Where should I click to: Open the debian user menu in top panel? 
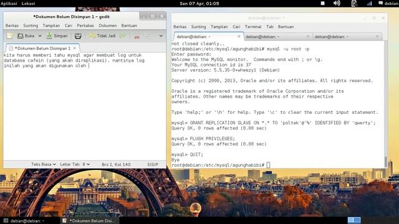click(x=388, y=3)
